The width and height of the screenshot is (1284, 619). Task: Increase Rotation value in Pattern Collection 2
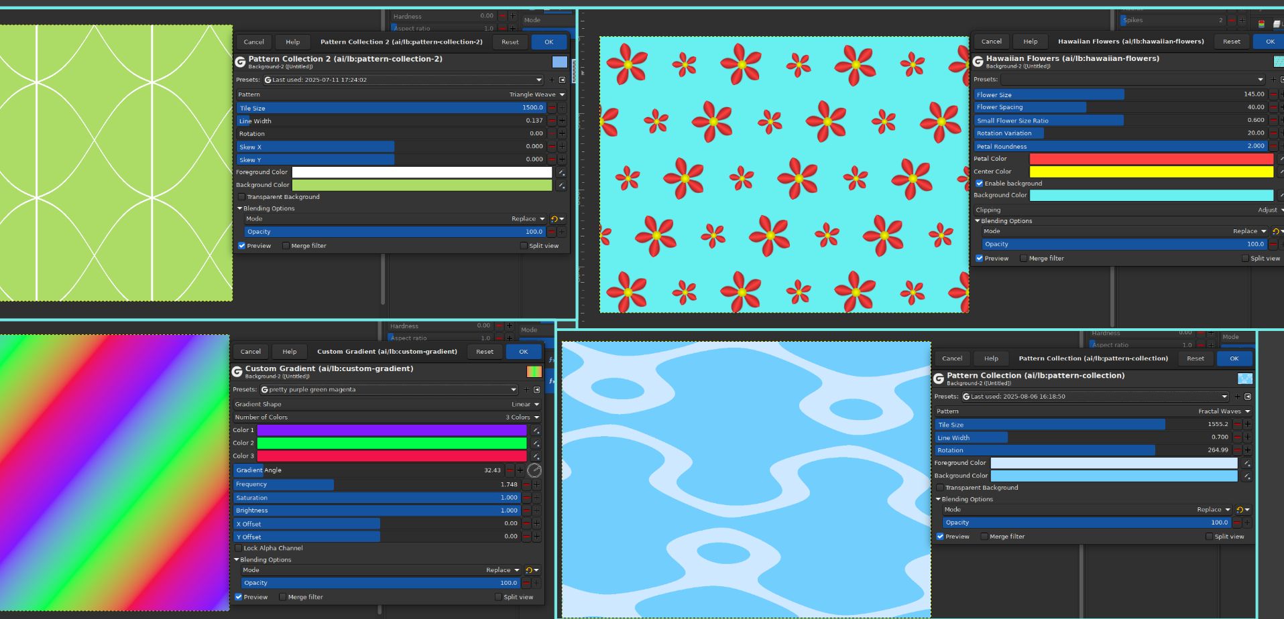[562, 134]
